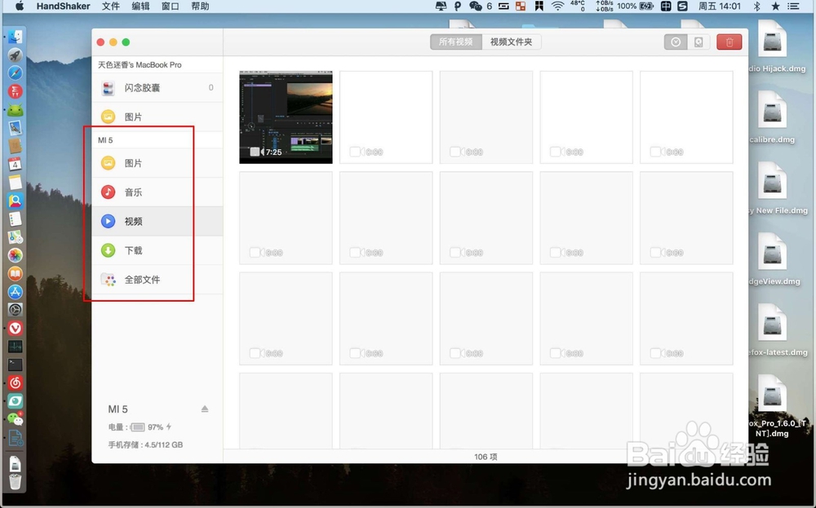Open Launchpad from the Dock
816x508 pixels.
coord(15,55)
